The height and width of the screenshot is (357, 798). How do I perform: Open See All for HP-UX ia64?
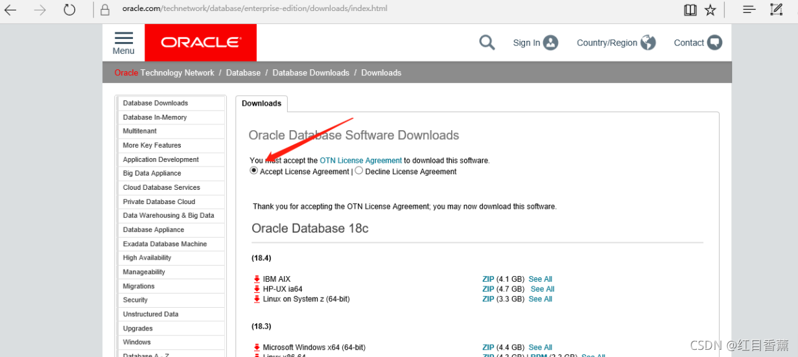(543, 289)
